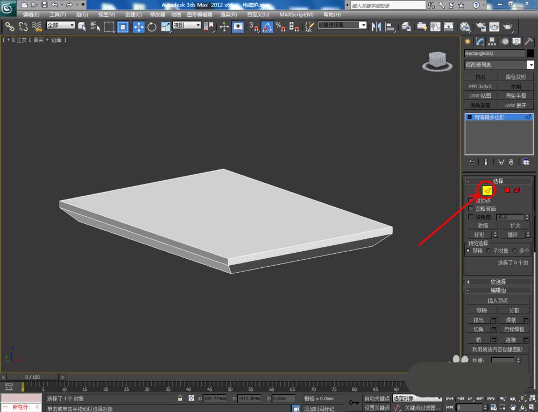Open the 帮助(H) menu

tap(332, 15)
